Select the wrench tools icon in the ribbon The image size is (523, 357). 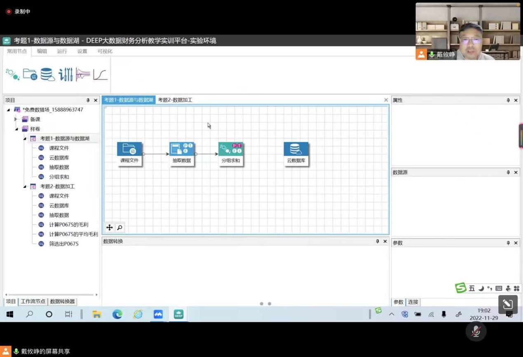[66, 75]
